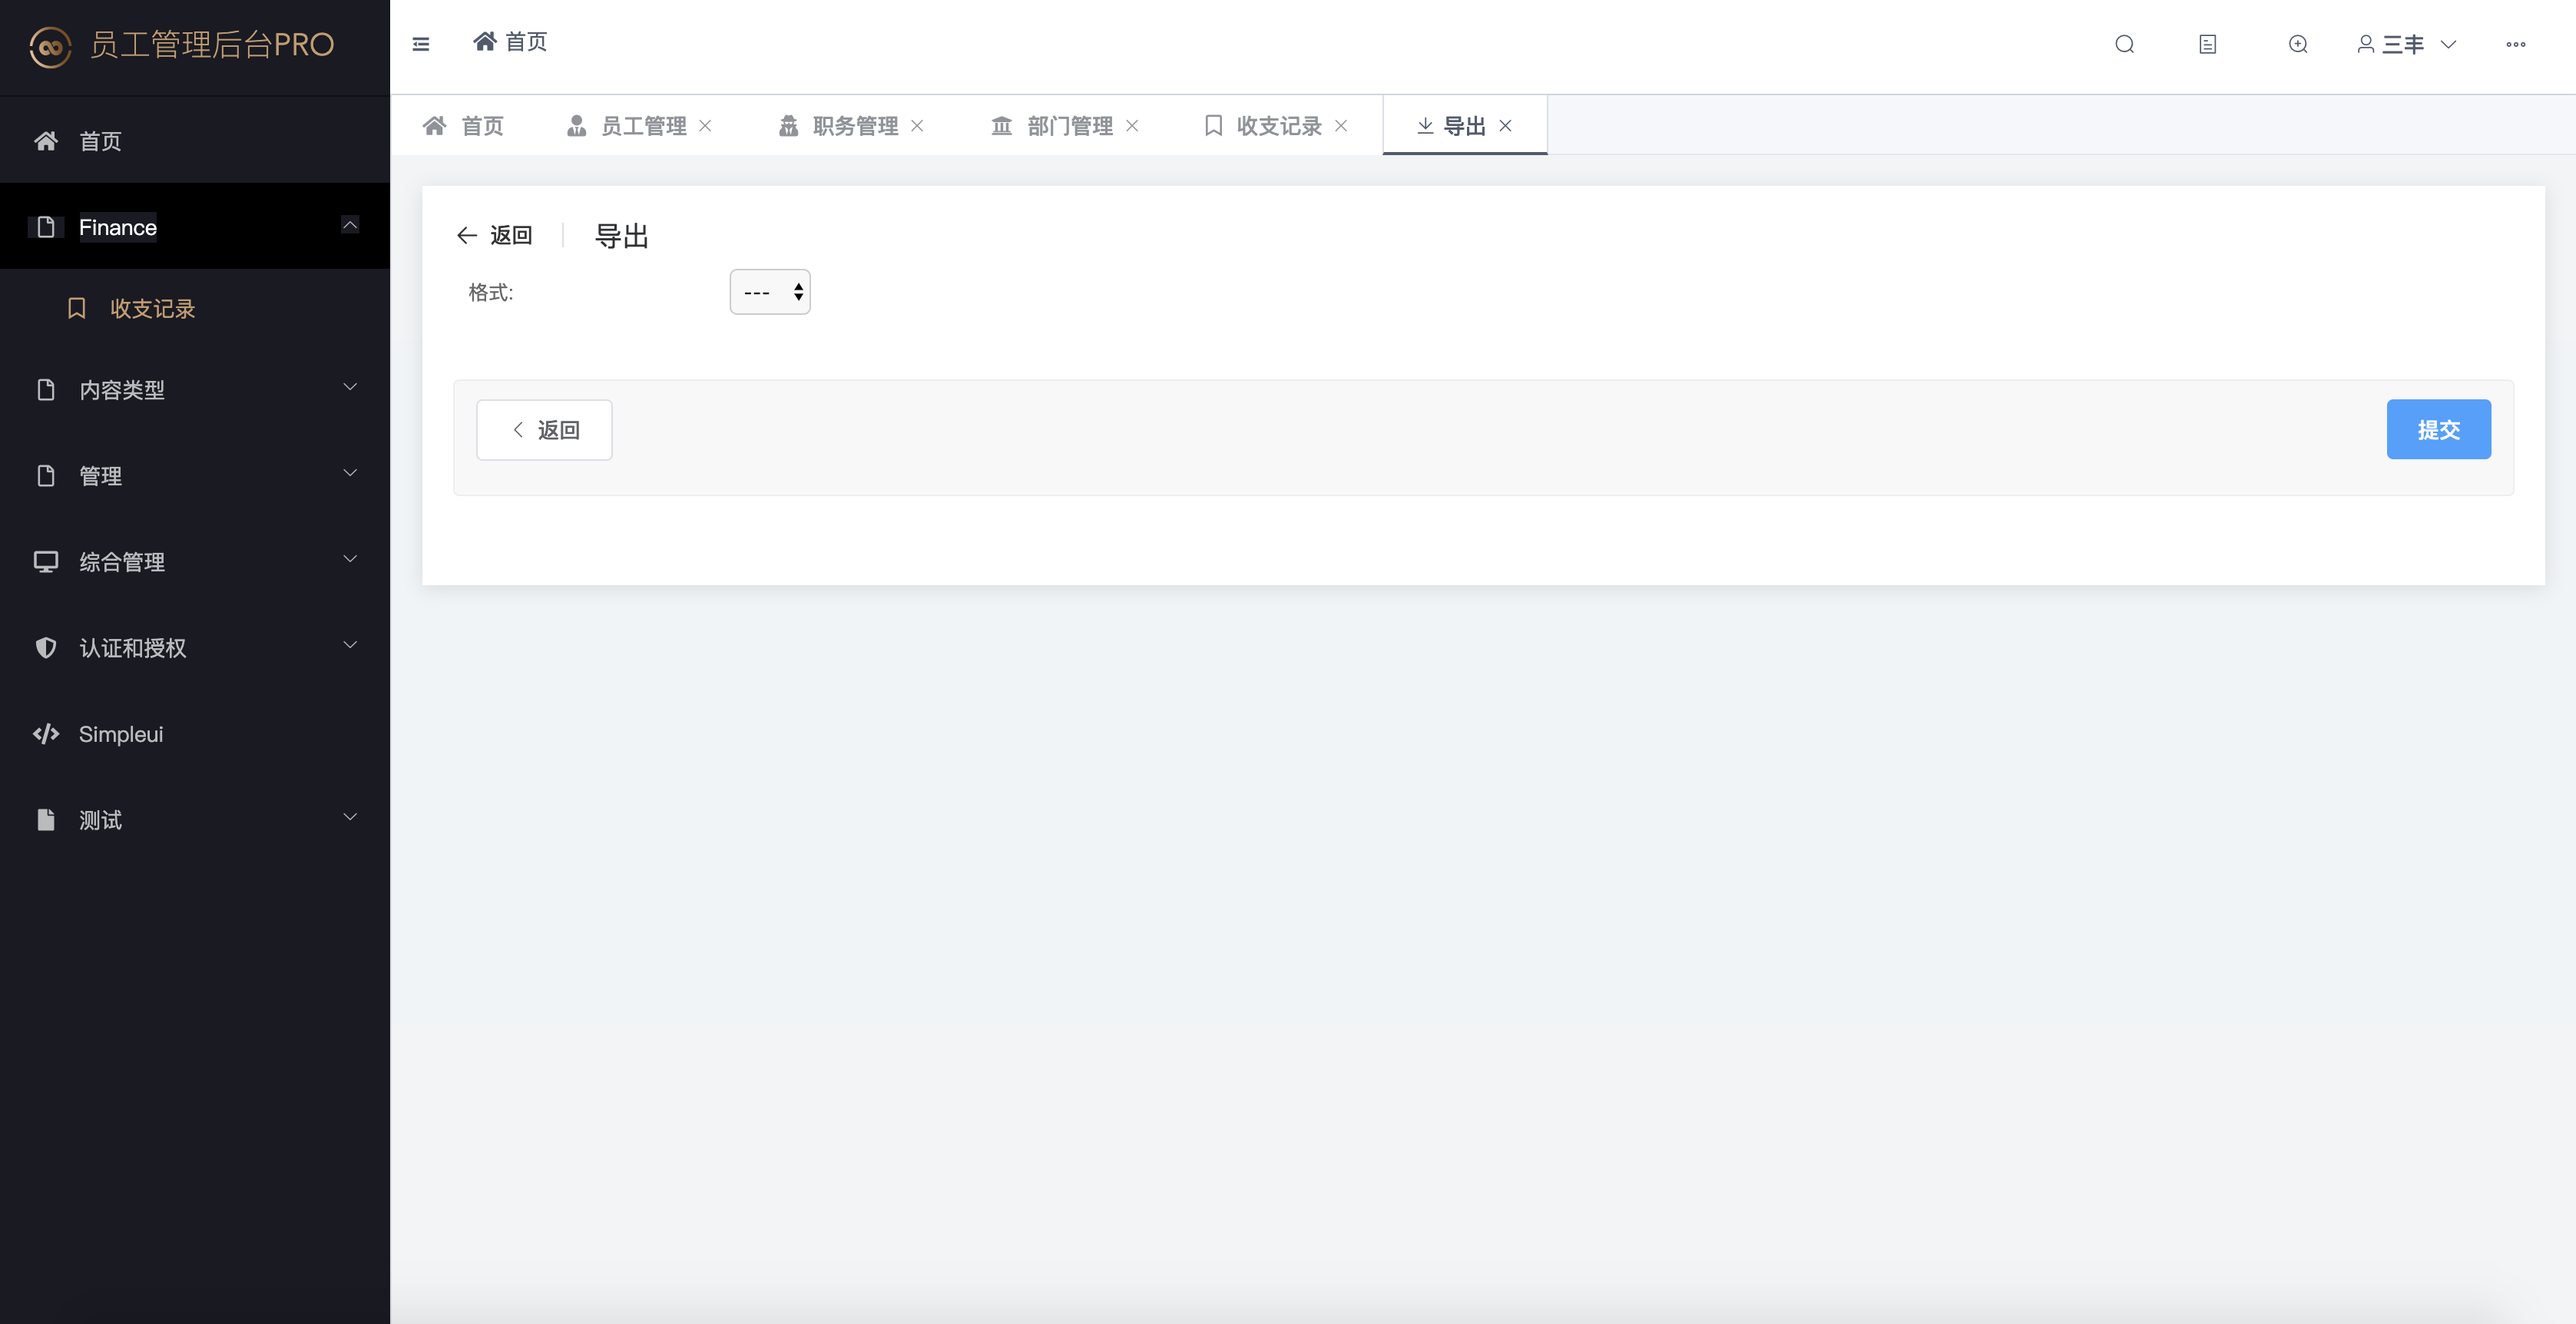Viewport: 2576px width, 1324px height.
Task: Close the 收支记录 tab
Action: point(1341,126)
